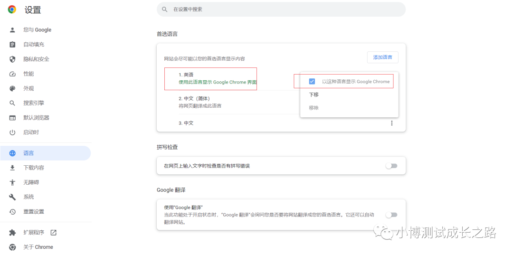
Task: Toggle the 拼写检查 switch for spelling errors
Action: [x=391, y=166]
